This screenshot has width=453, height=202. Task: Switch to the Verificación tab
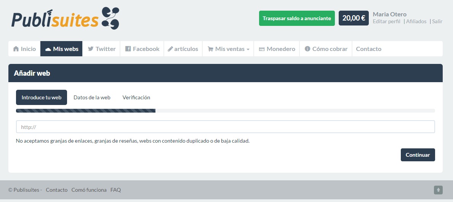[x=136, y=97]
